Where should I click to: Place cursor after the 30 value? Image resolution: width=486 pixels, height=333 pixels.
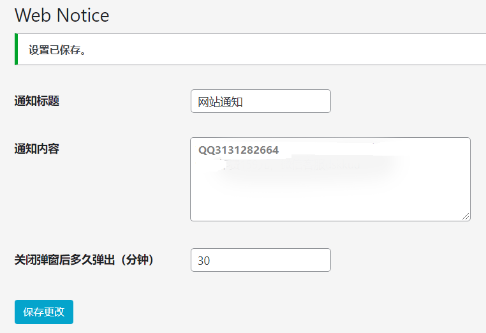click(x=210, y=260)
